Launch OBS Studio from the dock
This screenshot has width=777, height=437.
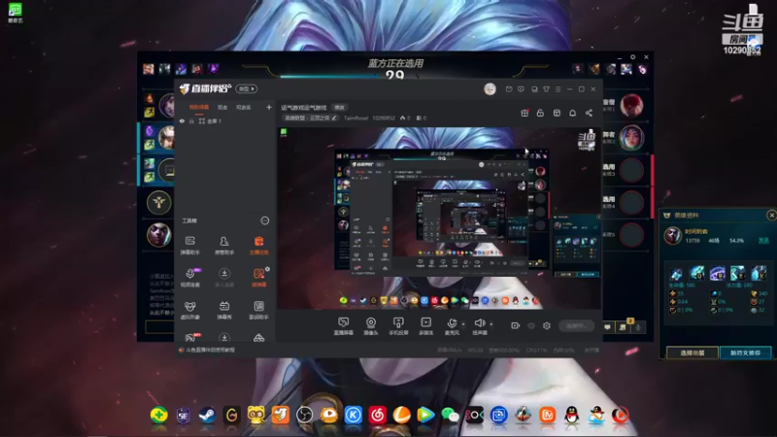[x=304, y=415]
